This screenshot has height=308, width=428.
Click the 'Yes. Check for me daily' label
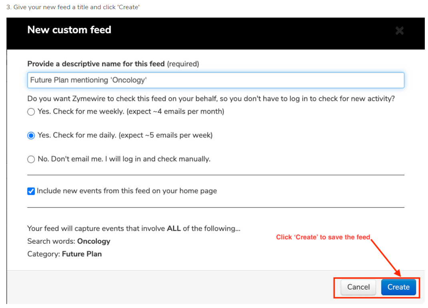point(125,135)
